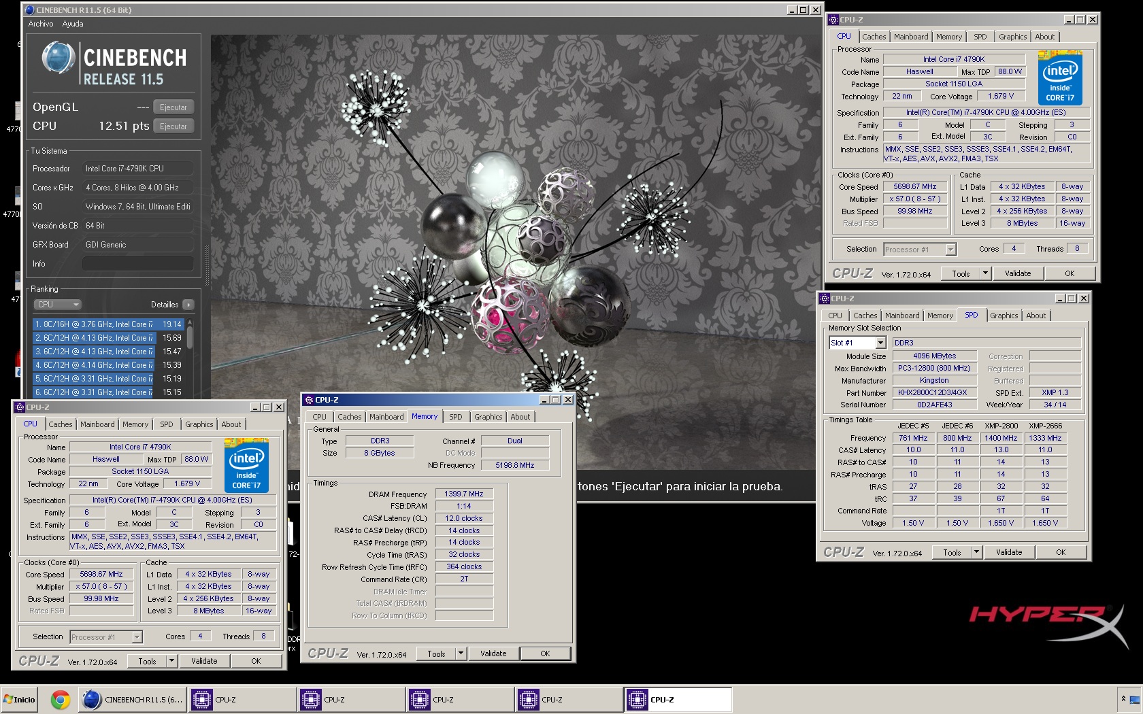Click OK in the CPU-Z SPD window
1143x714 pixels.
click(1061, 552)
